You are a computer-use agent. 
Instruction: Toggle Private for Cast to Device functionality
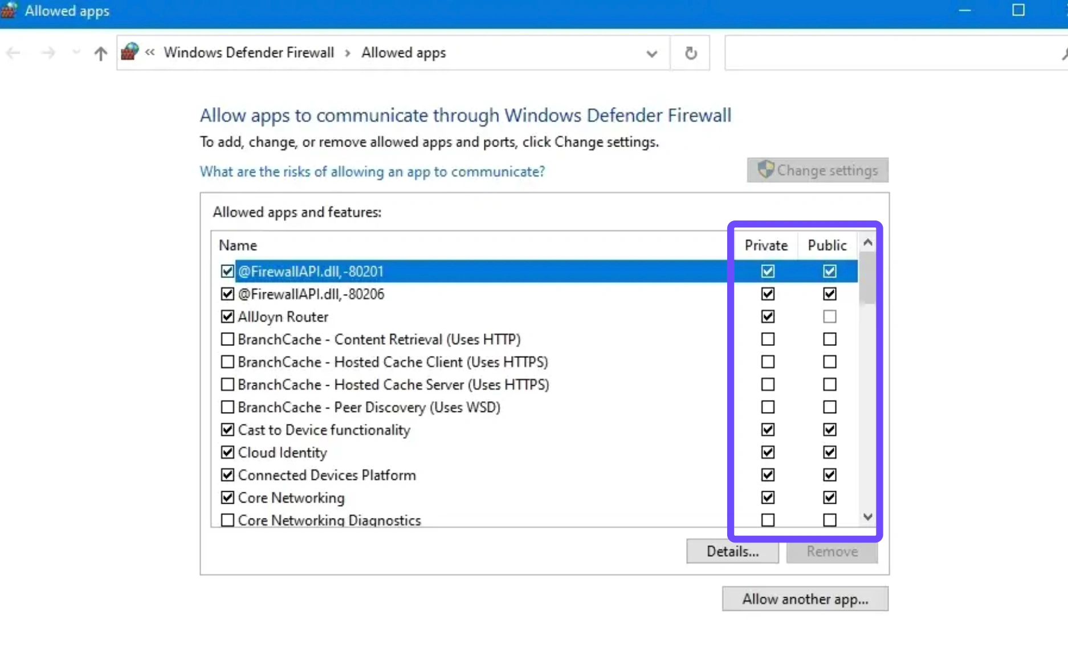click(768, 430)
